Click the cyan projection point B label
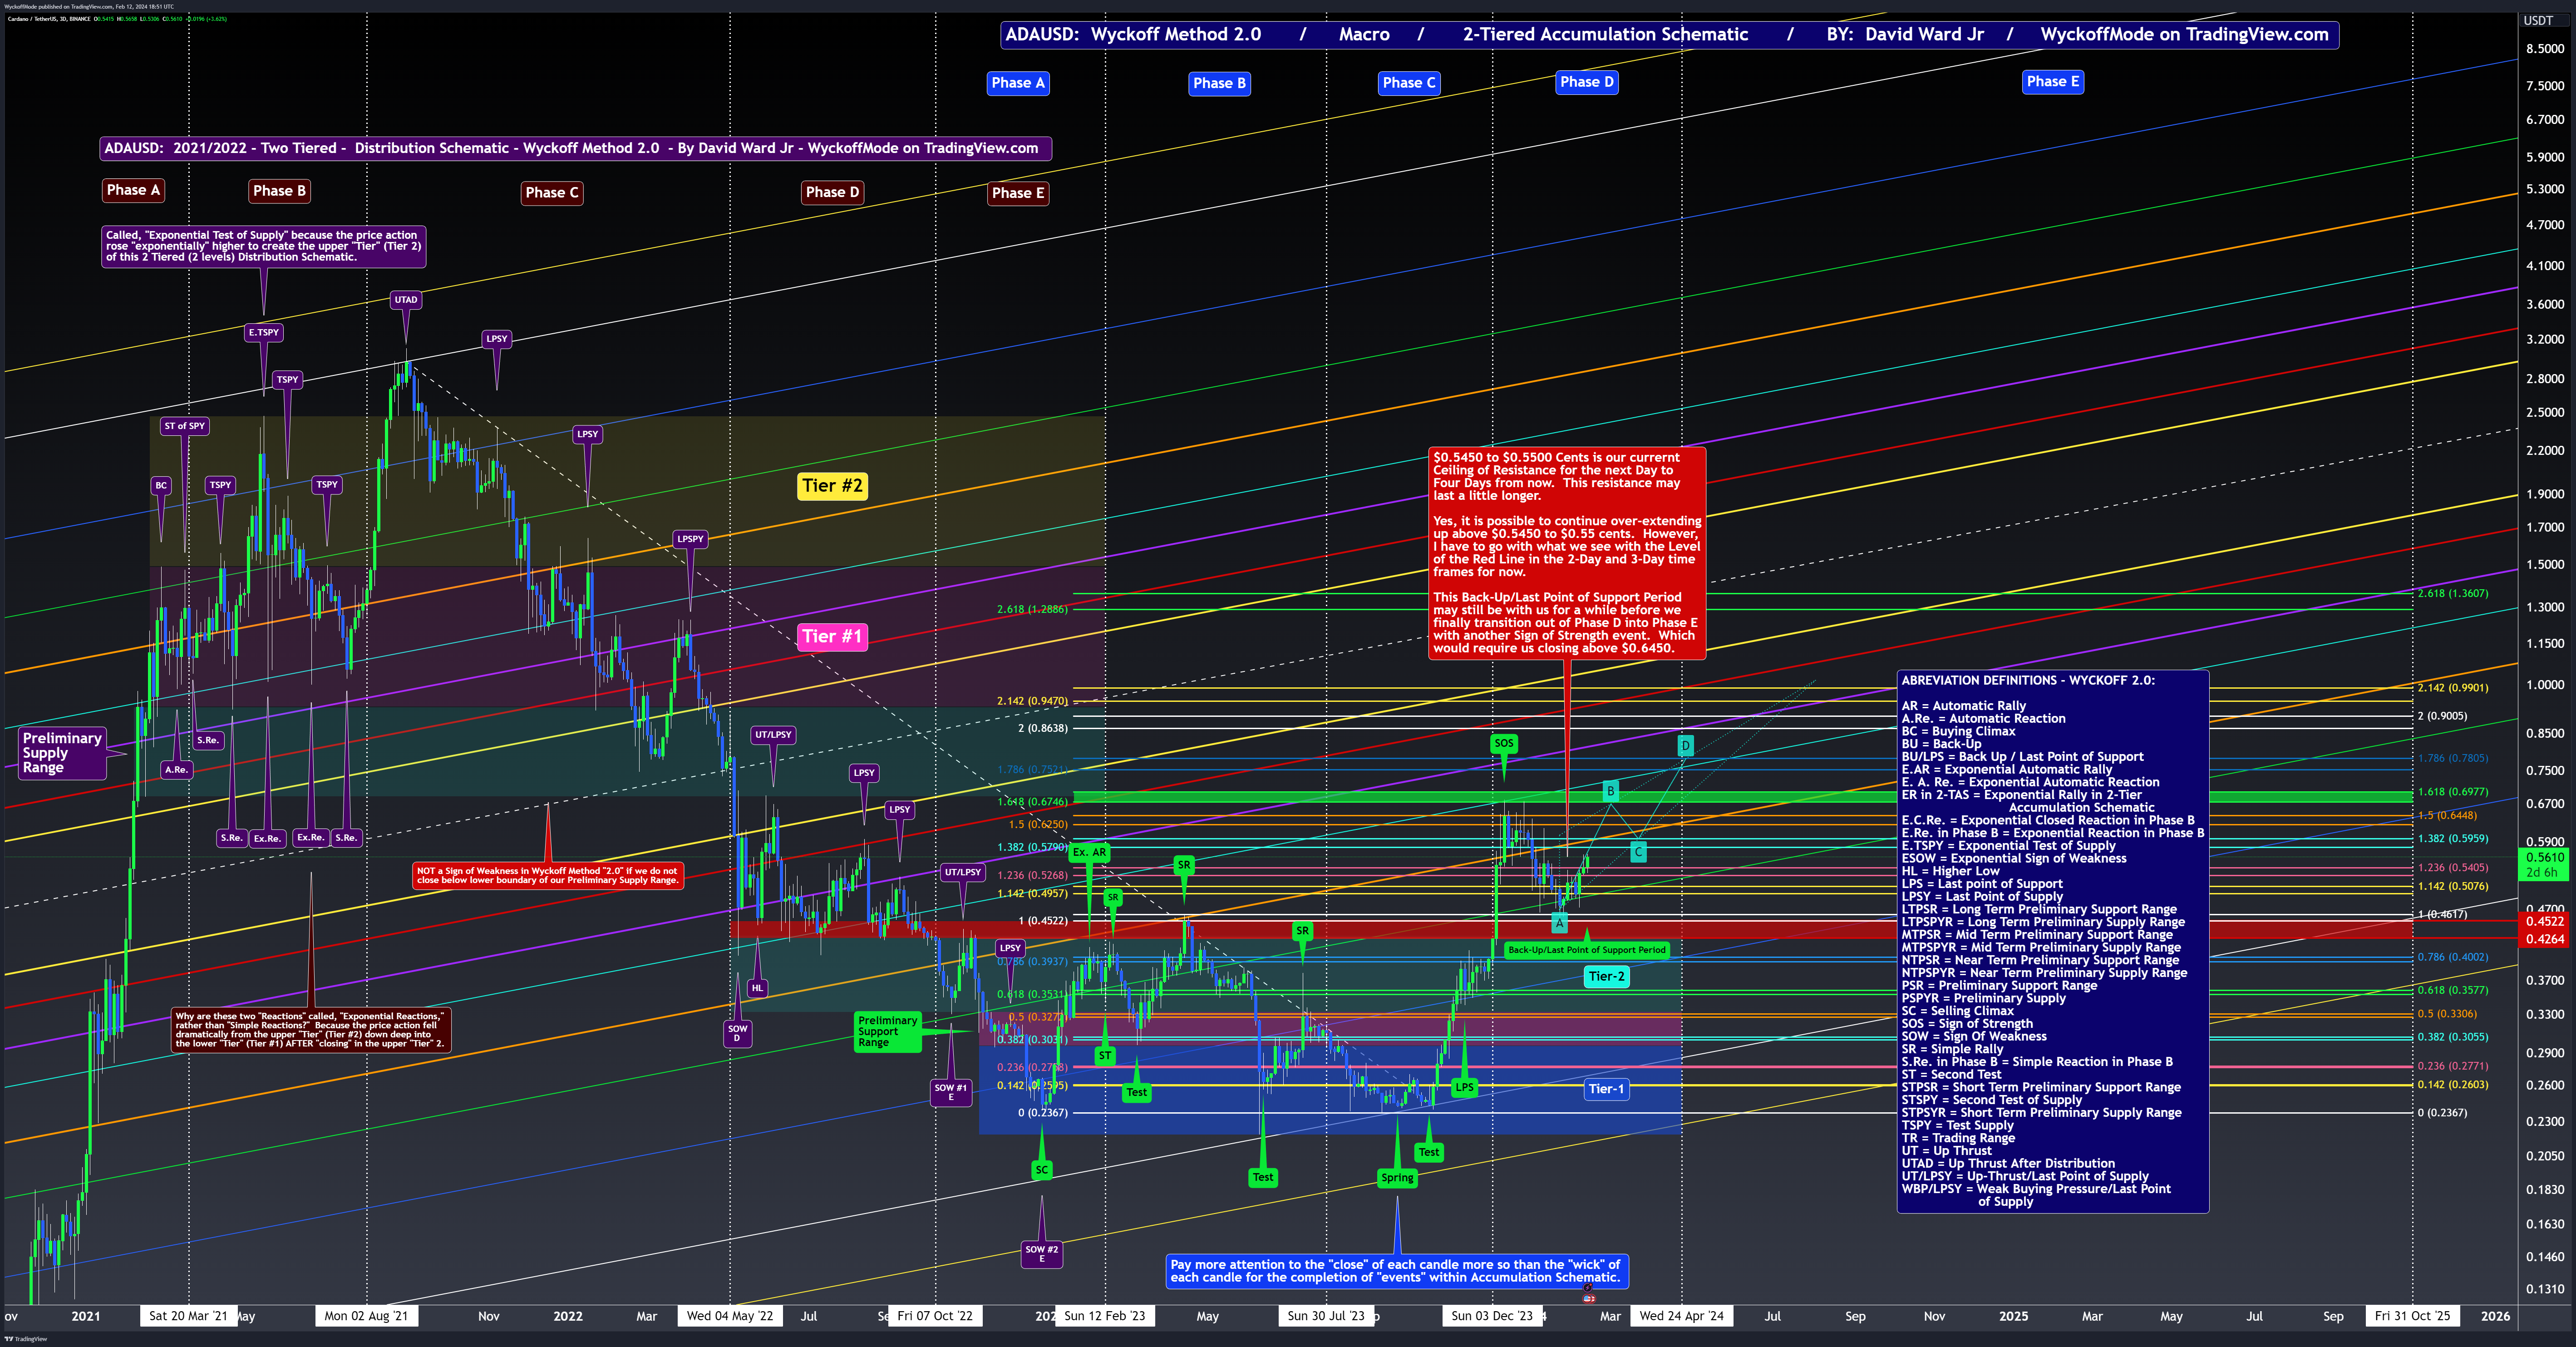 (x=1610, y=791)
